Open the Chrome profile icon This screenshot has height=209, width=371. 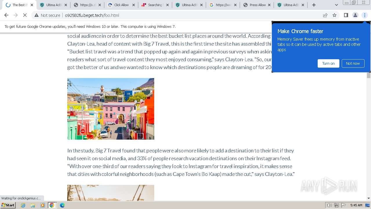pyautogui.click(x=355, y=15)
